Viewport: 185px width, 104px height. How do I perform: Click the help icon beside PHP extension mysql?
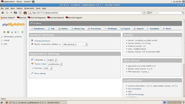pos(148,72)
